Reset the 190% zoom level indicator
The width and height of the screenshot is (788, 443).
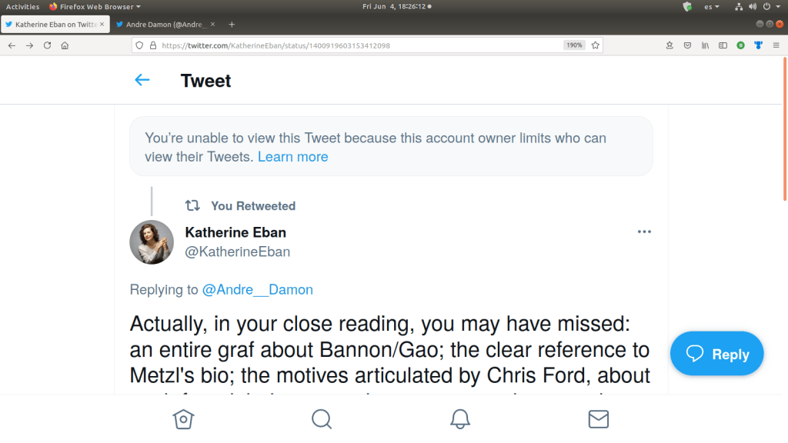[574, 45]
